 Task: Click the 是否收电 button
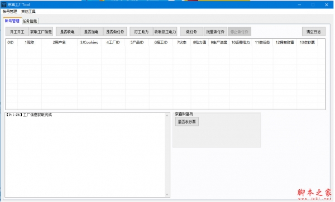click(x=68, y=32)
